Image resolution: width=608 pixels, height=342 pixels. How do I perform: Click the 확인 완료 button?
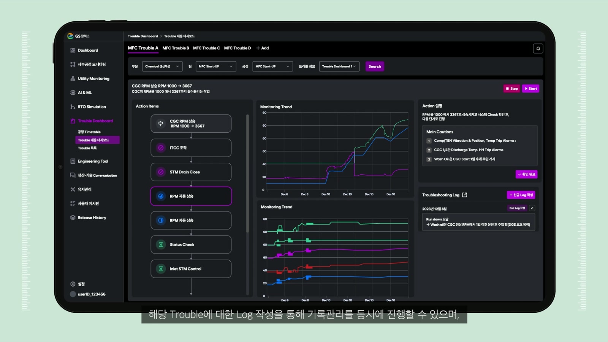point(526,174)
